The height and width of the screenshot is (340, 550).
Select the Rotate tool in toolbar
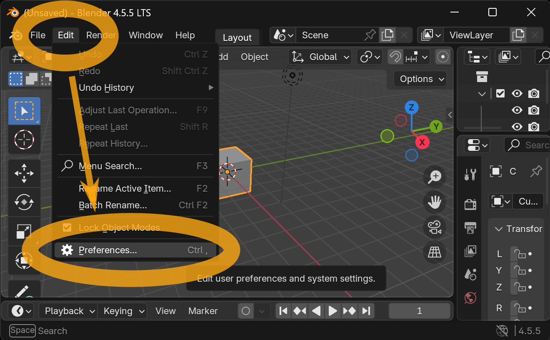(24, 202)
